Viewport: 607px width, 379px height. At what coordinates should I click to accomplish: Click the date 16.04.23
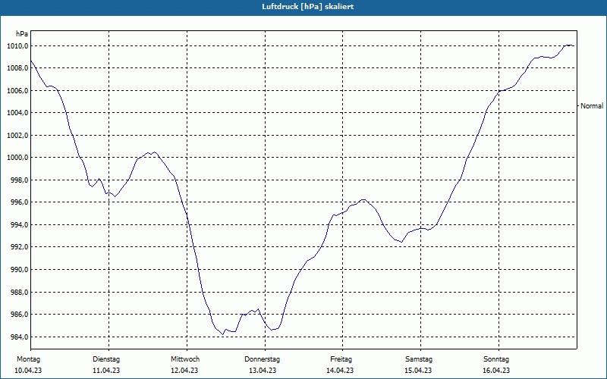click(496, 371)
